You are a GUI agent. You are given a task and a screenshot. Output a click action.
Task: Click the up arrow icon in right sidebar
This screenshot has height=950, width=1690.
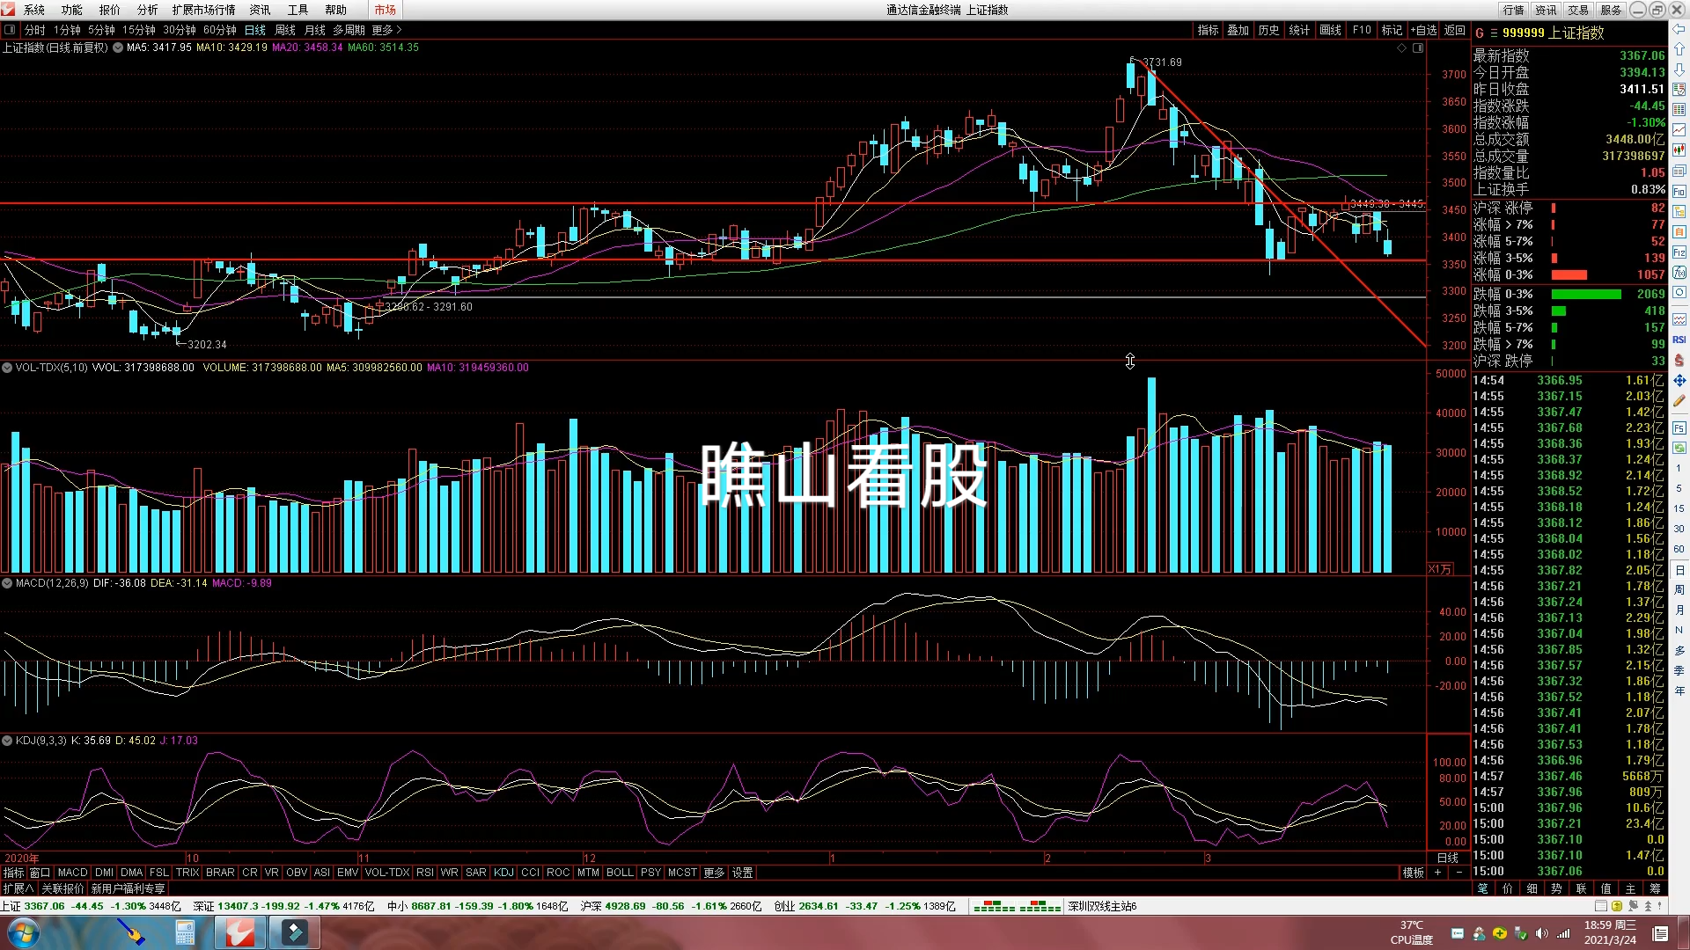click(x=1679, y=49)
